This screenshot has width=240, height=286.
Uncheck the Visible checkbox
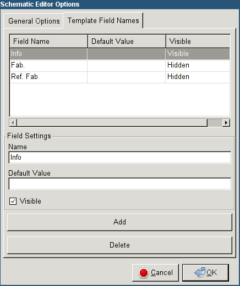13,201
